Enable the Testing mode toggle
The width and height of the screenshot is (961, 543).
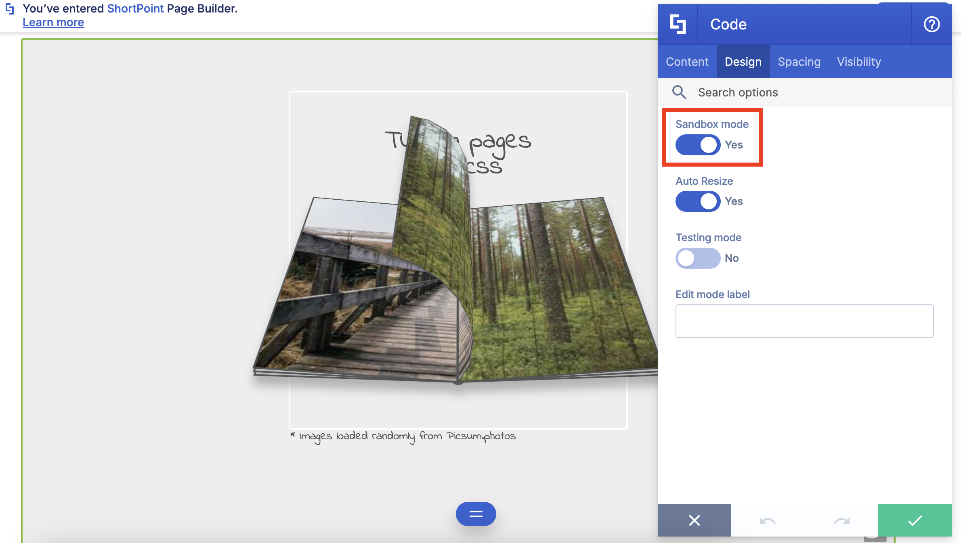pos(698,258)
